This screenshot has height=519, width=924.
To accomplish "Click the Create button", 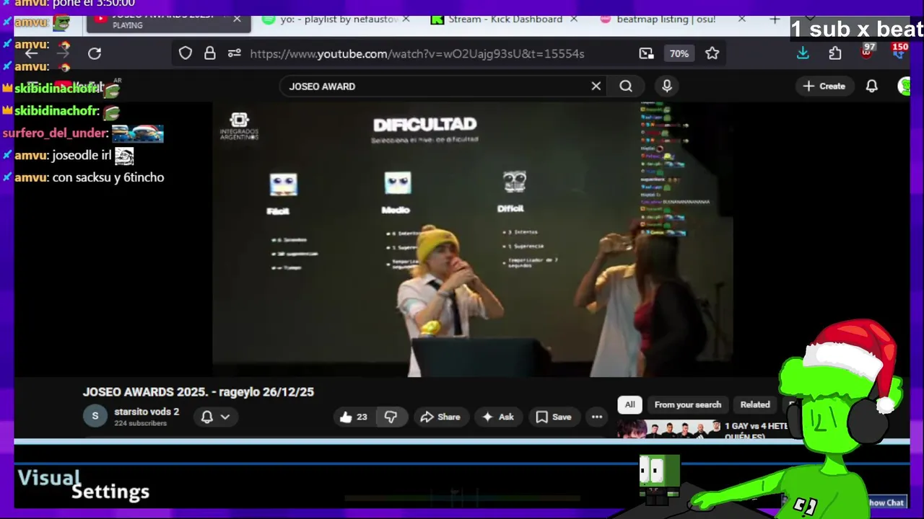I will click(x=824, y=86).
